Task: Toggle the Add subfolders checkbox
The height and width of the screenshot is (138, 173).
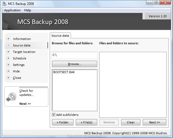Action: pyautogui.click(x=53, y=115)
